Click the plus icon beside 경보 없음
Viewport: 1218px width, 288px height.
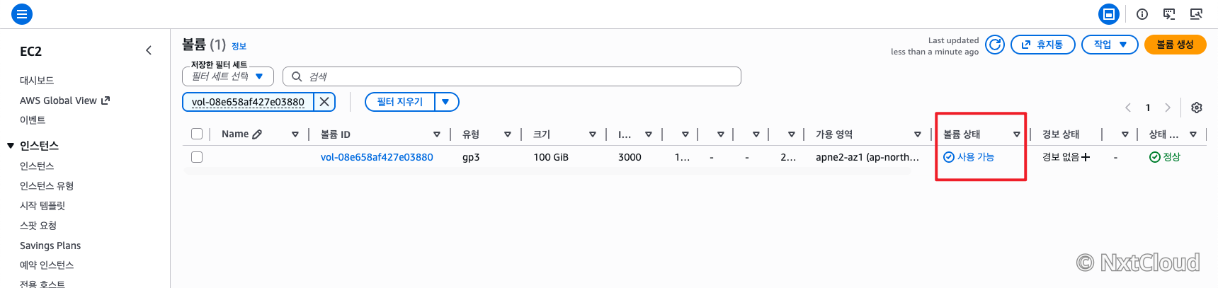click(1086, 157)
